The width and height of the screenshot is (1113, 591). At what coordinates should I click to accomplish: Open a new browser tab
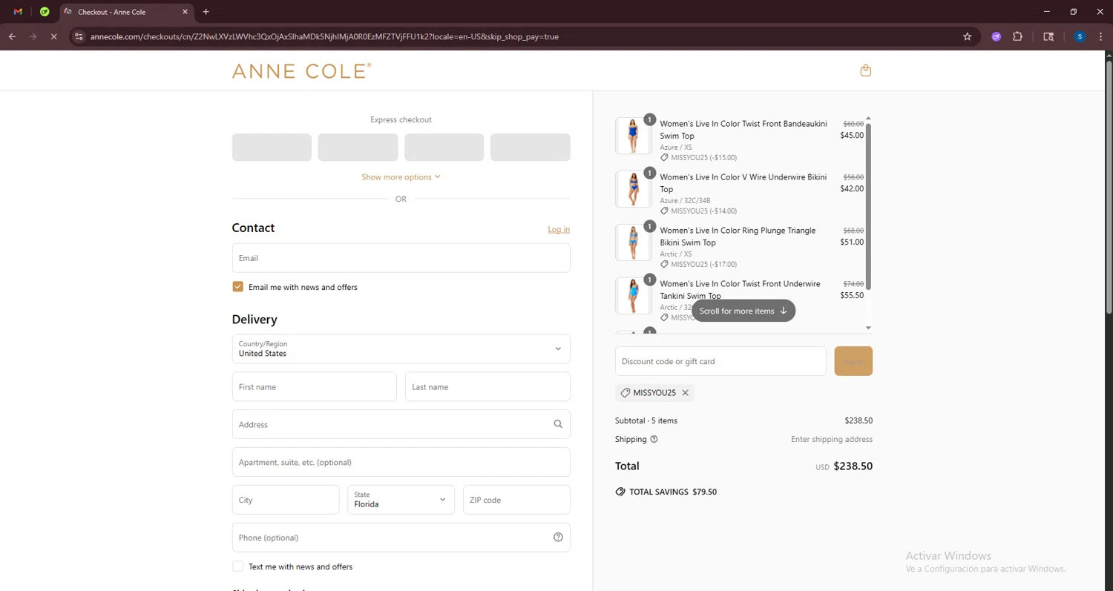tap(206, 12)
